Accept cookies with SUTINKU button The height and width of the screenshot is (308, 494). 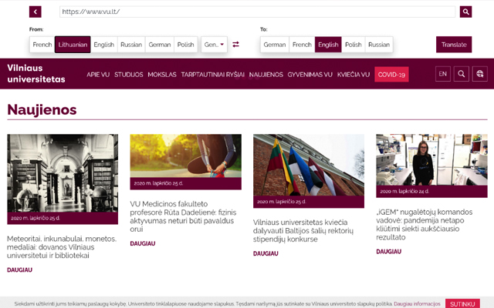(462, 304)
